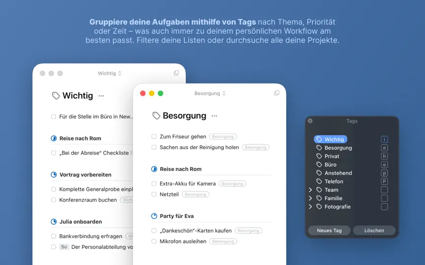Click the tag icon beside Besorgung heading
Viewport: 425px width, 265px height.
(x=156, y=116)
